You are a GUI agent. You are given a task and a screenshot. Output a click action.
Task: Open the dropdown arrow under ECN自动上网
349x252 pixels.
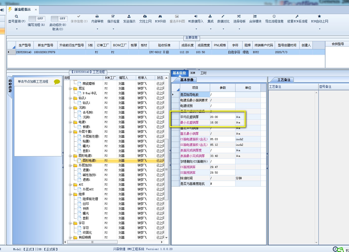[x=320, y=29]
